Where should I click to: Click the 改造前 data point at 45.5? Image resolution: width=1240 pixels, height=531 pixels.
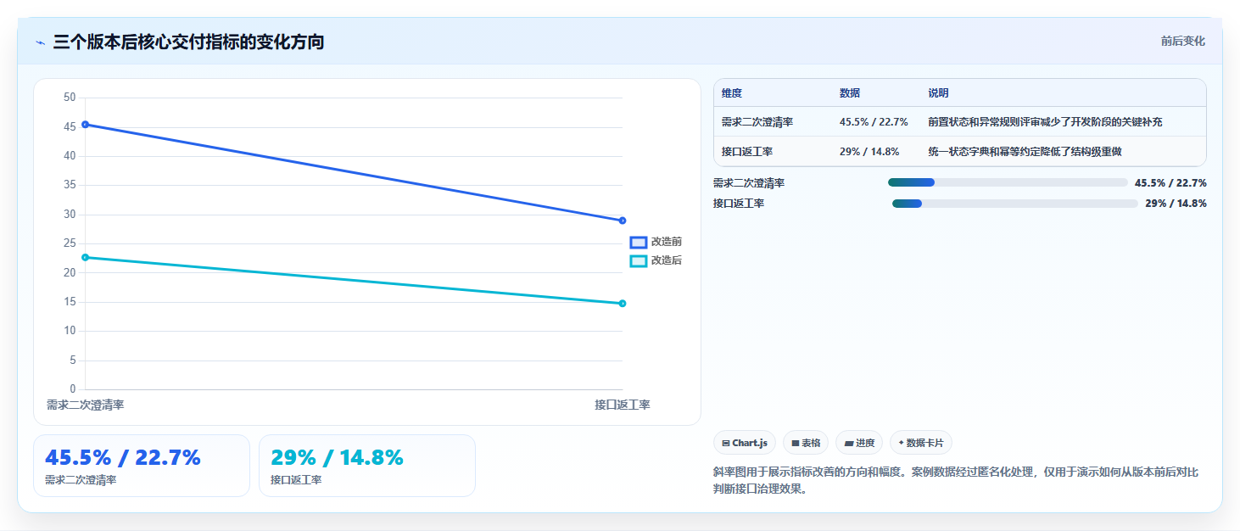85,125
